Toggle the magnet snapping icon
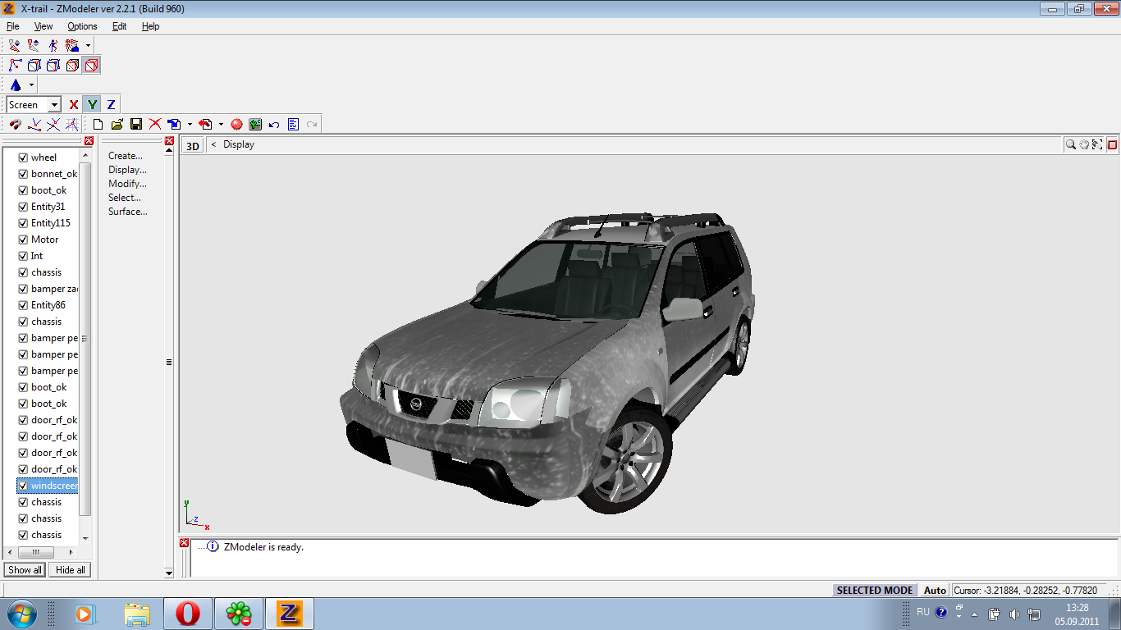The image size is (1121, 630). (x=15, y=125)
